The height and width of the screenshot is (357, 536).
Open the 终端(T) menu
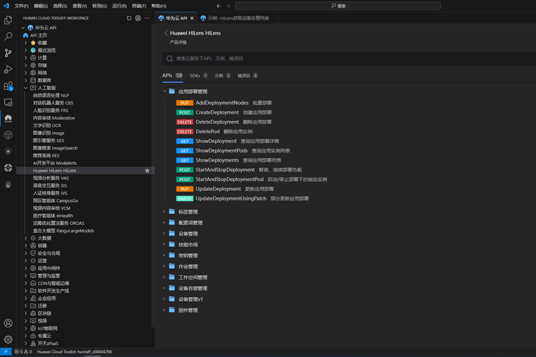point(139,6)
